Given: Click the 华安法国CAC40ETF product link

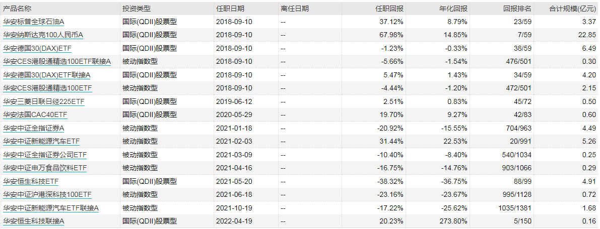Looking at the screenshot, I should [x=35, y=114].
